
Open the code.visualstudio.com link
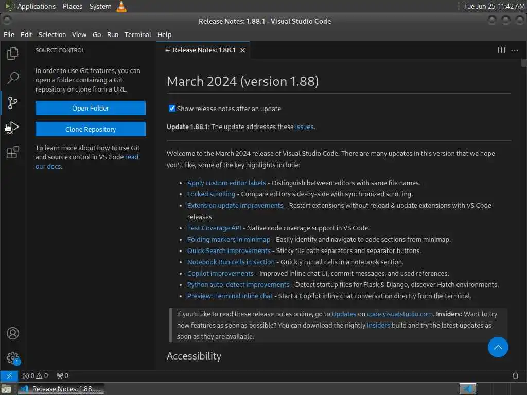pyautogui.click(x=399, y=314)
